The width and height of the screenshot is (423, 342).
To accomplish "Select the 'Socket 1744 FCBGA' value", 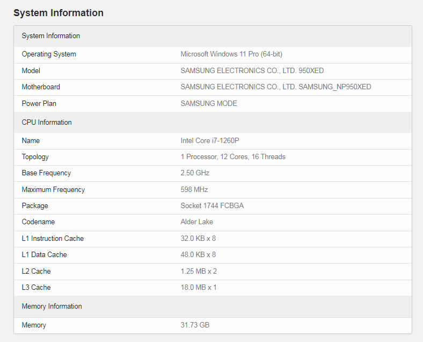I will pyautogui.click(x=212, y=206).
